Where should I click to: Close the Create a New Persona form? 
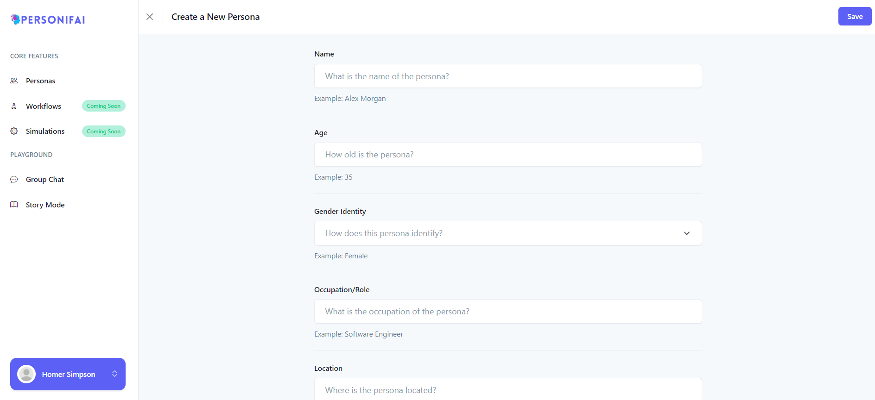tap(150, 17)
